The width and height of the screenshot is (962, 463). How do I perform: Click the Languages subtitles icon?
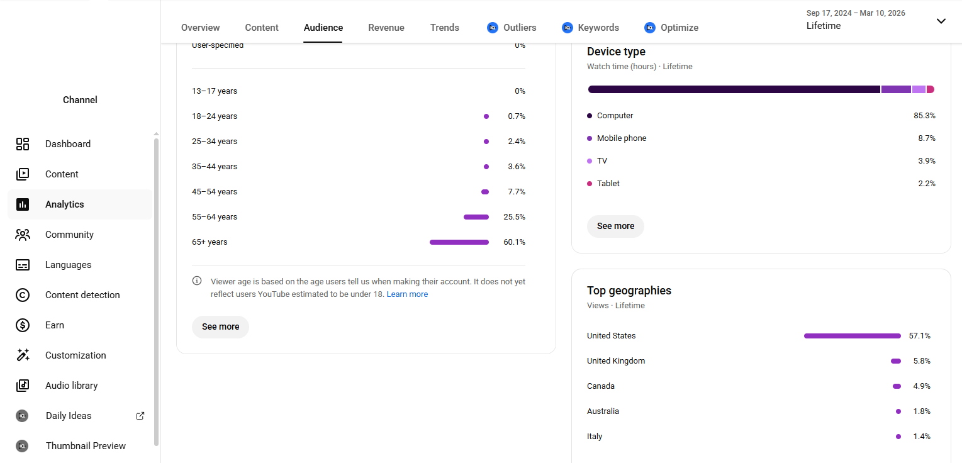23,265
